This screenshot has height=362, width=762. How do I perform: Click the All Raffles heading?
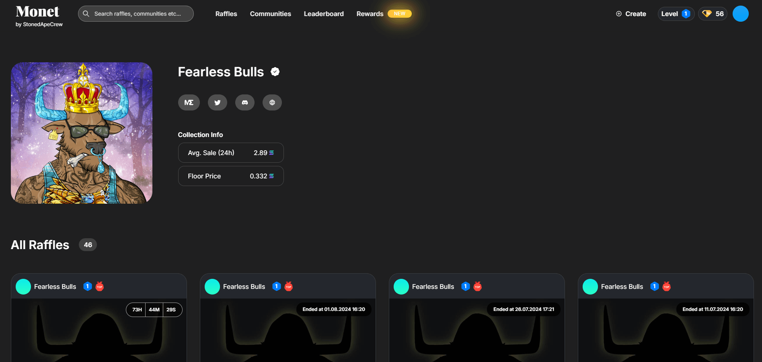click(x=40, y=245)
